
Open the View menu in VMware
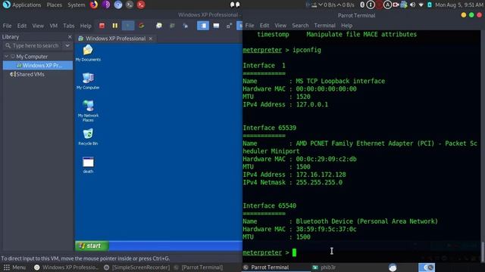[x=38, y=26]
